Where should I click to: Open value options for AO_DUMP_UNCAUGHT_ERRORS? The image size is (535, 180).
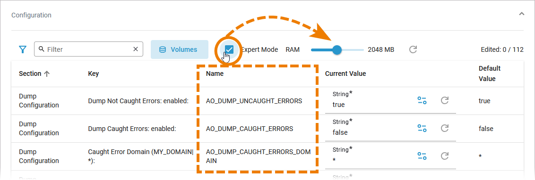422,100
